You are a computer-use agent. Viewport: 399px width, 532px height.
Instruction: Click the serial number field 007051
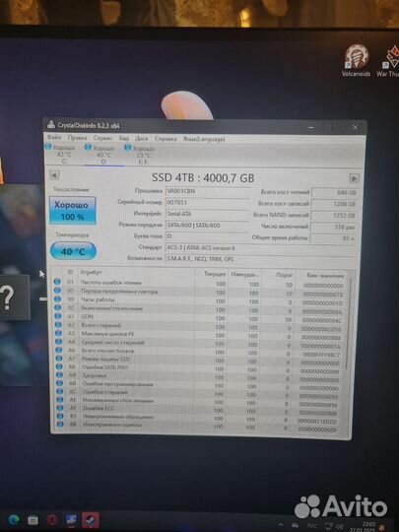(x=208, y=203)
